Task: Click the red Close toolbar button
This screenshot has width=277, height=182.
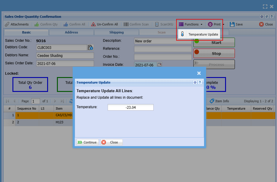Action: 266,24
